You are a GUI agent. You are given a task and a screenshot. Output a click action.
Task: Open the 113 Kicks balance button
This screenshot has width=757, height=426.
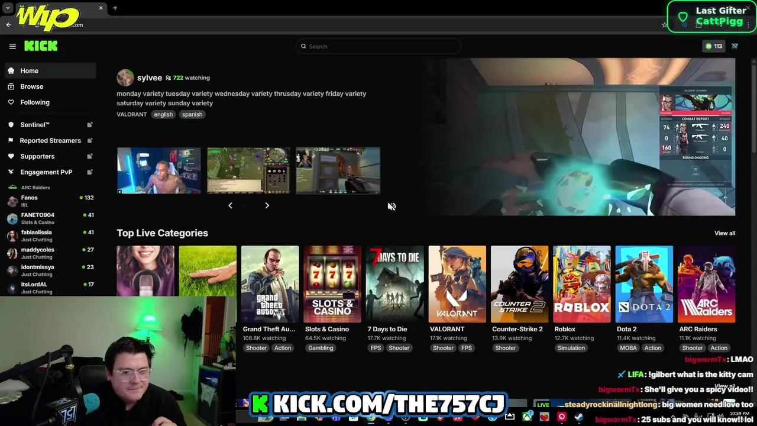[714, 46]
